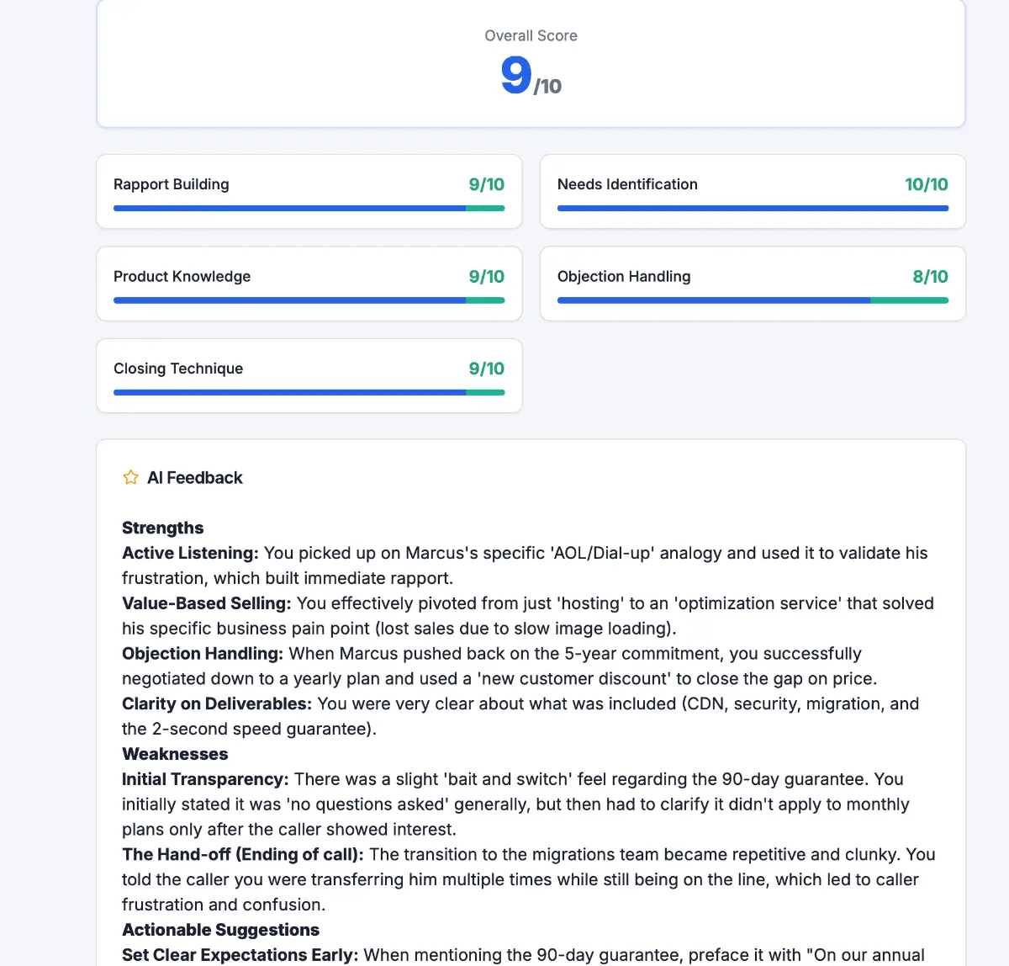Click the star icon beside AI Feedback
The width and height of the screenshot is (1009, 966).
click(x=130, y=478)
